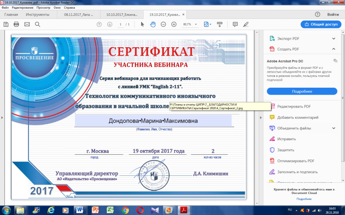Viewport: 345px width, 215px height.
Task: Click the magnifier search icon
Action: 38,25
